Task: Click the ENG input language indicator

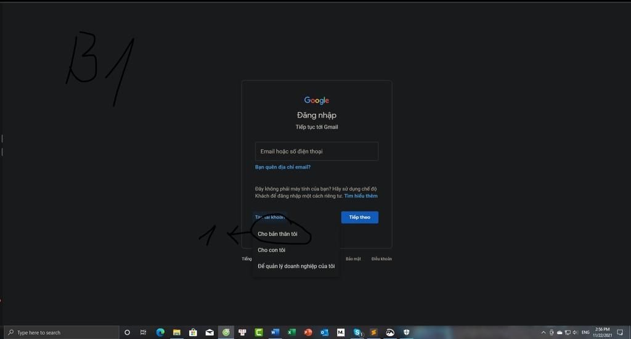Action: click(x=585, y=333)
